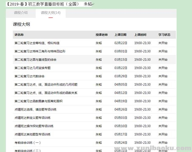Switch to the 课程介绍 tab
Image resolution: width=192 pixels, height=152 pixels.
point(21,13)
